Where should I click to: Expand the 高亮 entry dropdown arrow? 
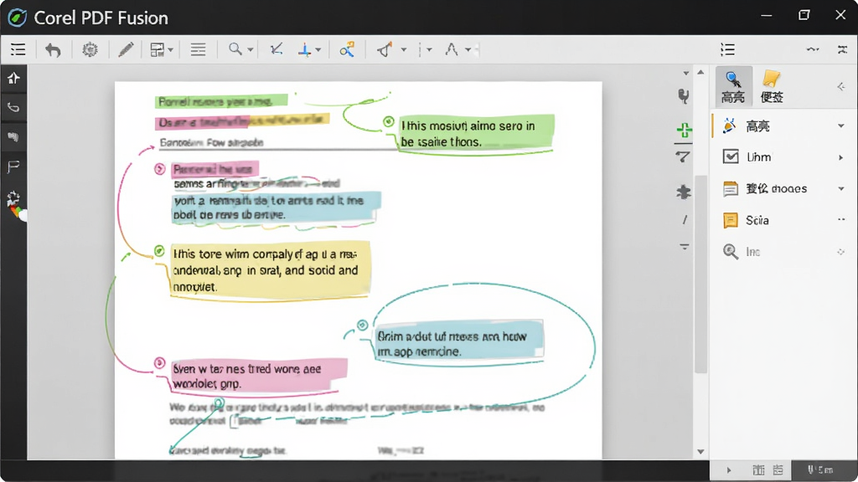pyautogui.click(x=841, y=126)
